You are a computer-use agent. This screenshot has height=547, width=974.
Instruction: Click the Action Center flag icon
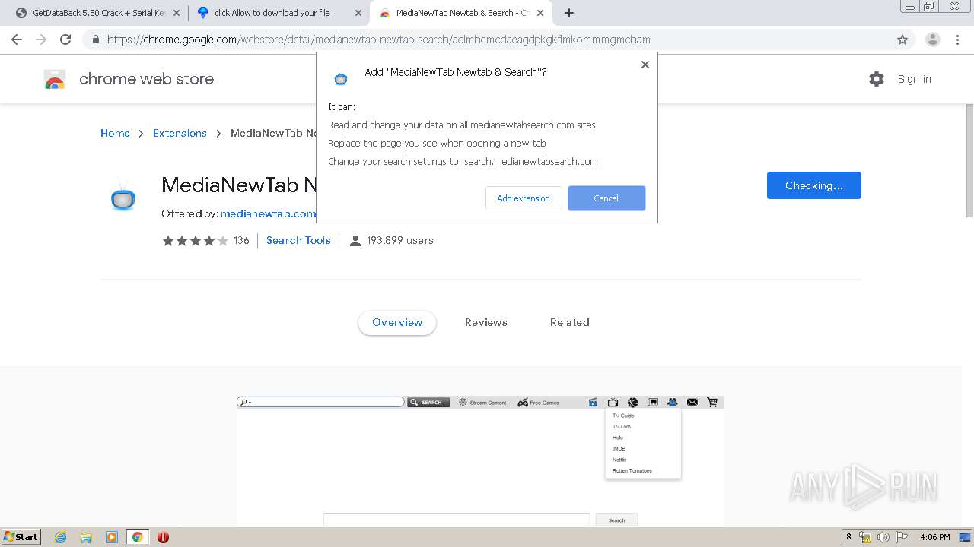[902, 537]
